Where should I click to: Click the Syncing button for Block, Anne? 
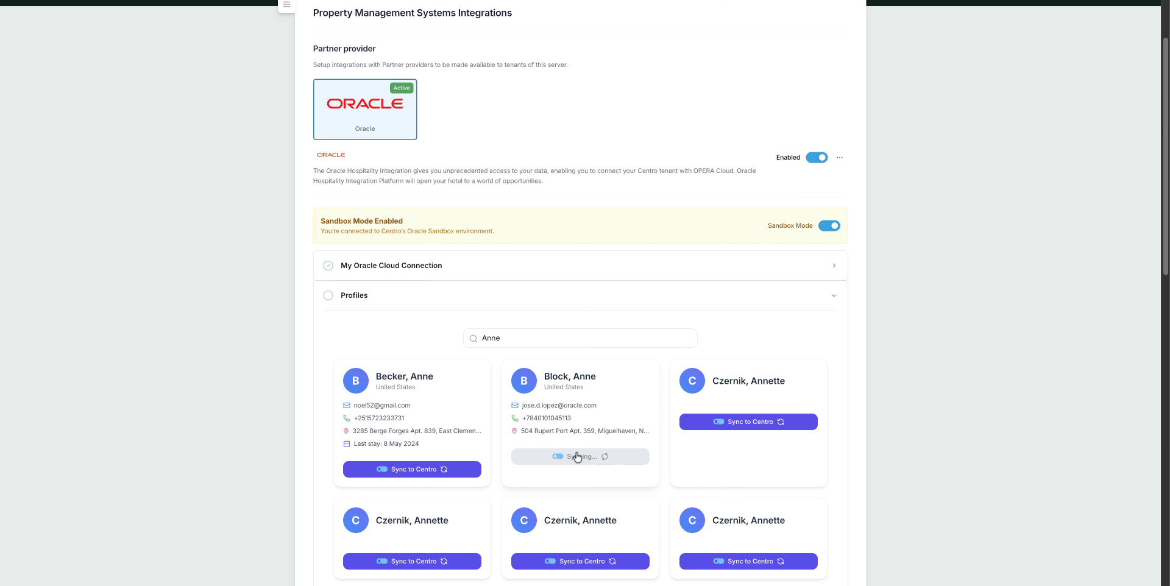(x=580, y=457)
